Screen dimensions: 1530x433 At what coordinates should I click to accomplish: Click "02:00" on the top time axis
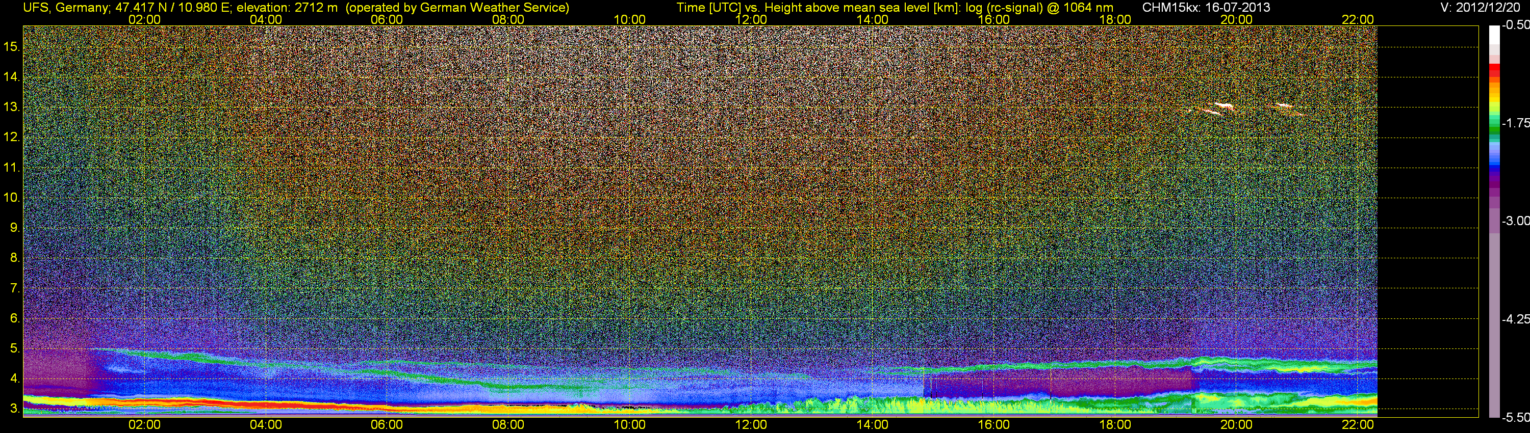pos(144,19)
